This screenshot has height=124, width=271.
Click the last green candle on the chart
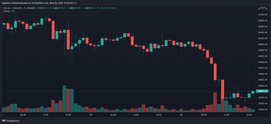(x=253, y=92)
